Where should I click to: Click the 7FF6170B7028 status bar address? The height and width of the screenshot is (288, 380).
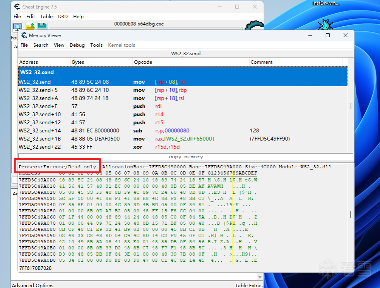coord(35,268)
